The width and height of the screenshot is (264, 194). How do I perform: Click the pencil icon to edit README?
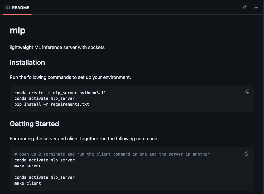(x=245, y=7)
